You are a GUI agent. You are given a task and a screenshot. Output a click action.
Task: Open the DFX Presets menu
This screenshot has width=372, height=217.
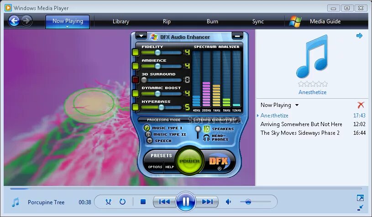pyautogui.click(x=161, y=155)
